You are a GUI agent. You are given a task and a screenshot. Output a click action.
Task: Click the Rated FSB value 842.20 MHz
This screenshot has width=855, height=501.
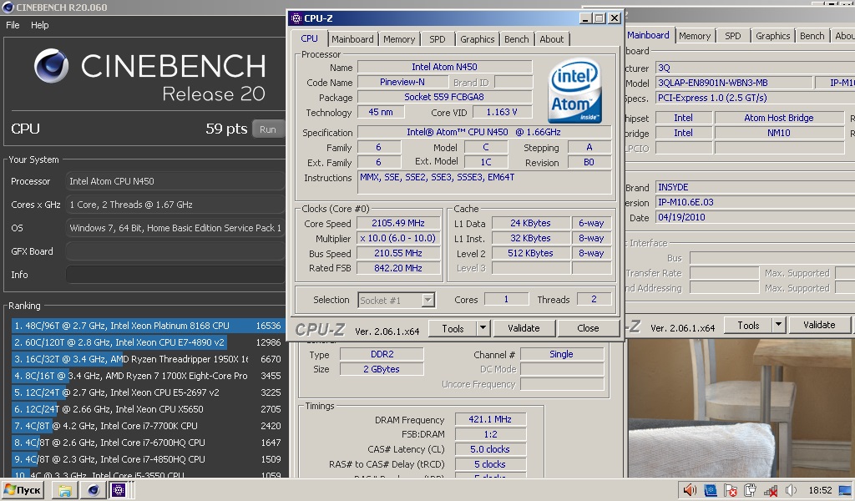point(398,268)
